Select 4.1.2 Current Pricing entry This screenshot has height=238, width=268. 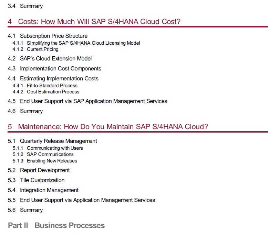35,49
